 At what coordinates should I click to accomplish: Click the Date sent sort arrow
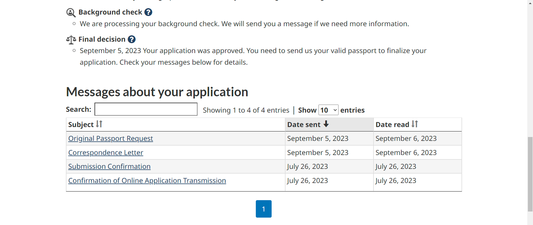pos(326,124)
